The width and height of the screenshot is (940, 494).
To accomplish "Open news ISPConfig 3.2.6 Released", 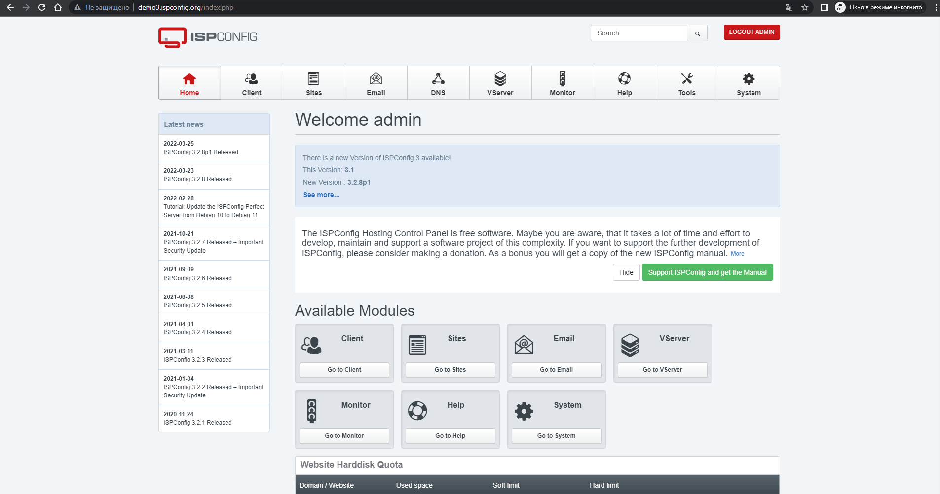I will (214, 274).
